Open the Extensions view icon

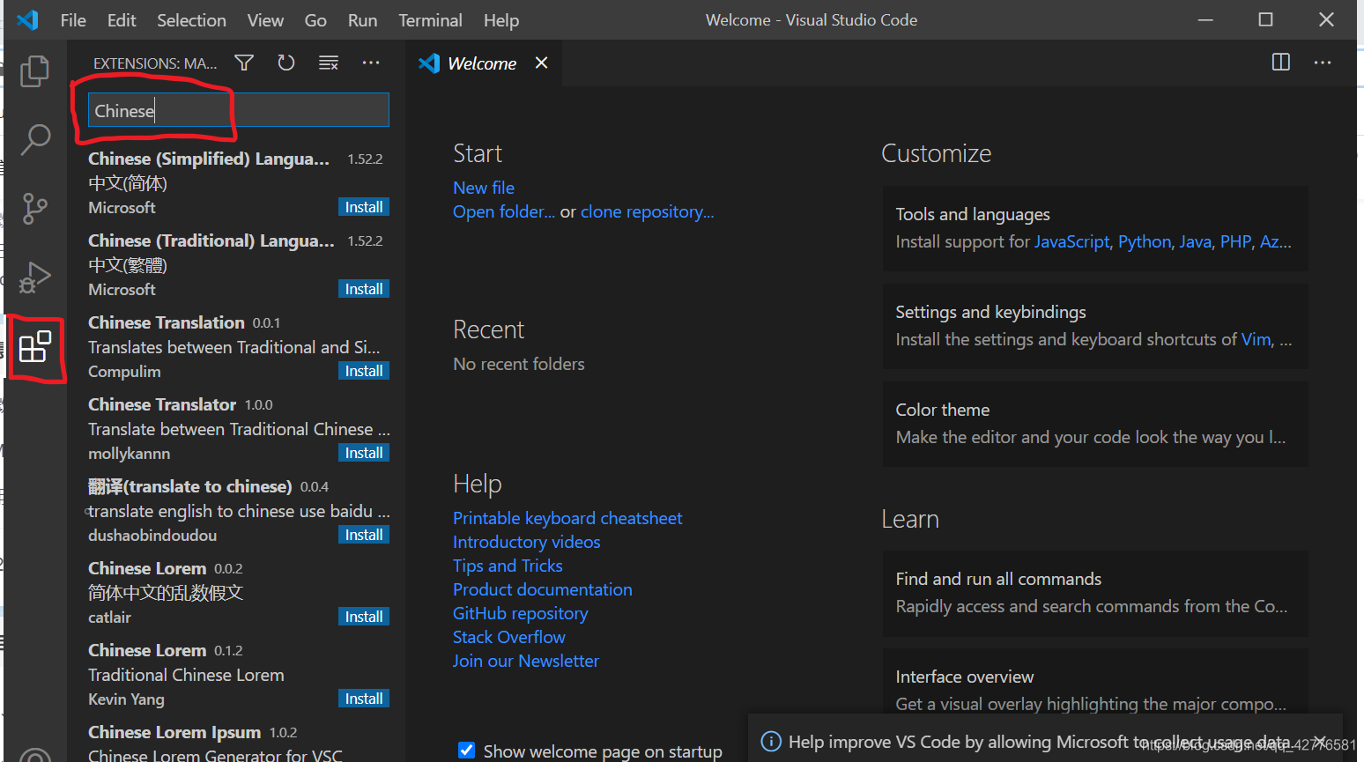point(35,346)
